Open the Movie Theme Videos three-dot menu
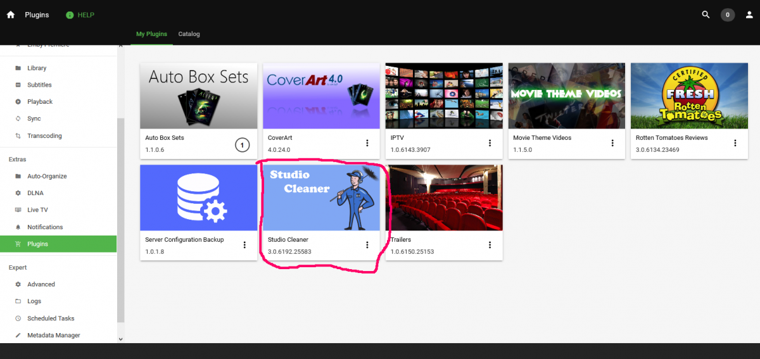Screen dimensions: 760x359 [x=612, y=143]
